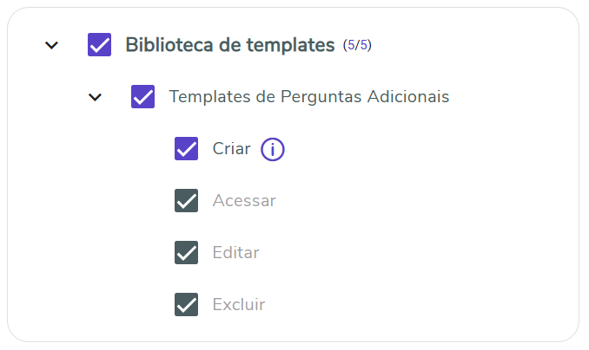Click the Biblioteca de templates title
Viewport: 589px width, 350px height.
(230, 45)
